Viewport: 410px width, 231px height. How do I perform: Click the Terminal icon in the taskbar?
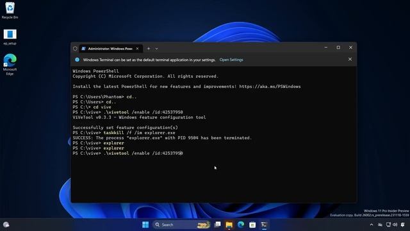tap(264, 225)
